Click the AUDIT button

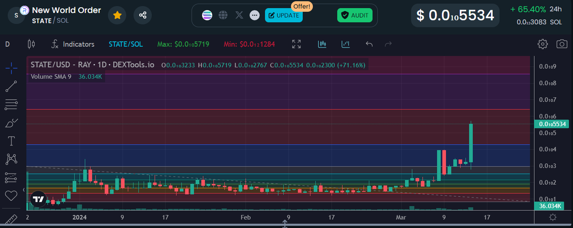355,15
